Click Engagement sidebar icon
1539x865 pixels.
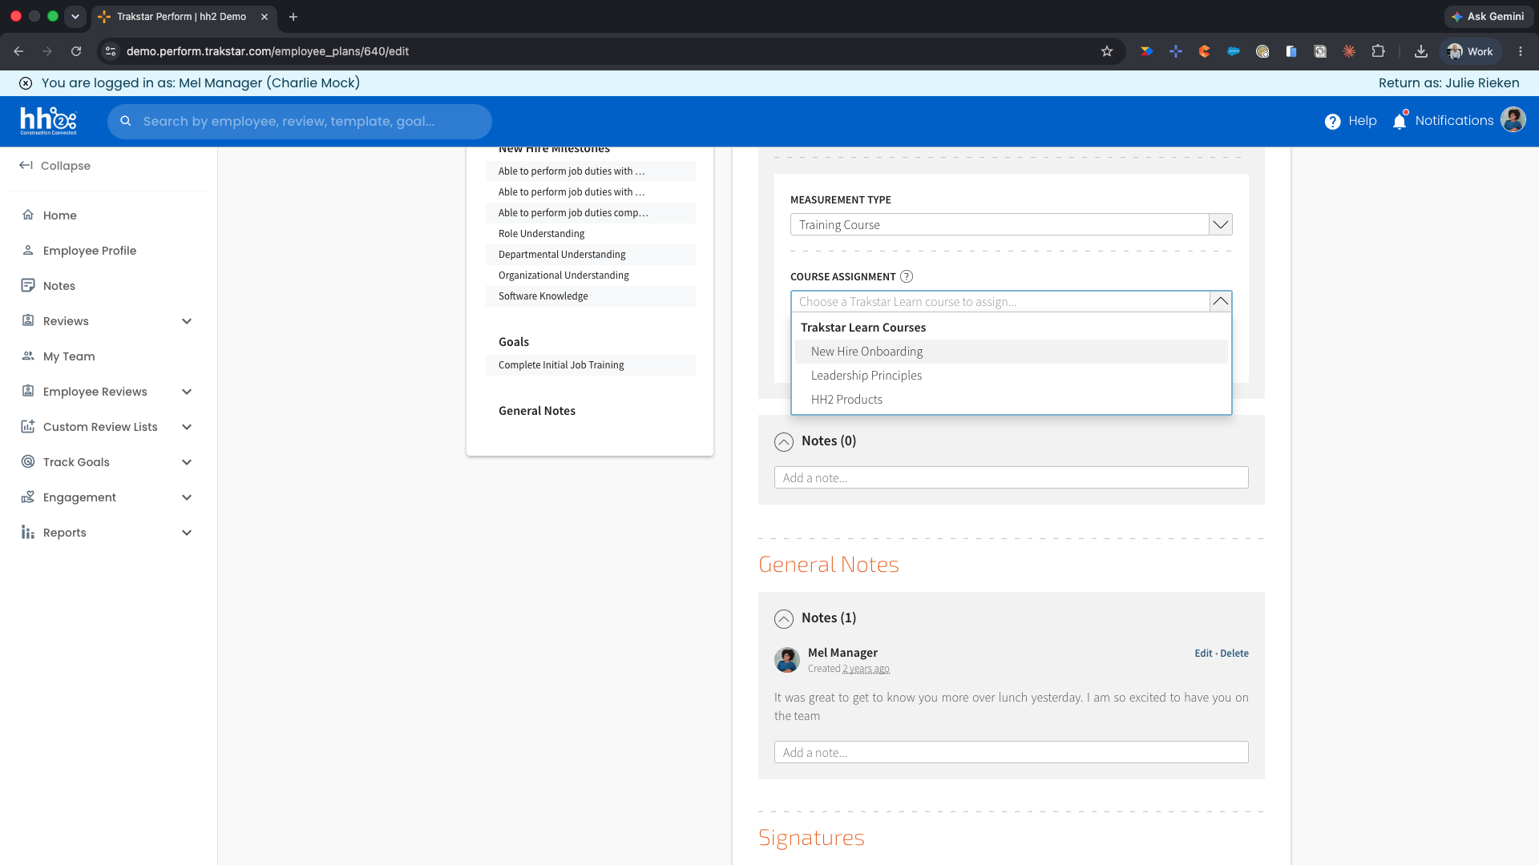pos(28,497)
